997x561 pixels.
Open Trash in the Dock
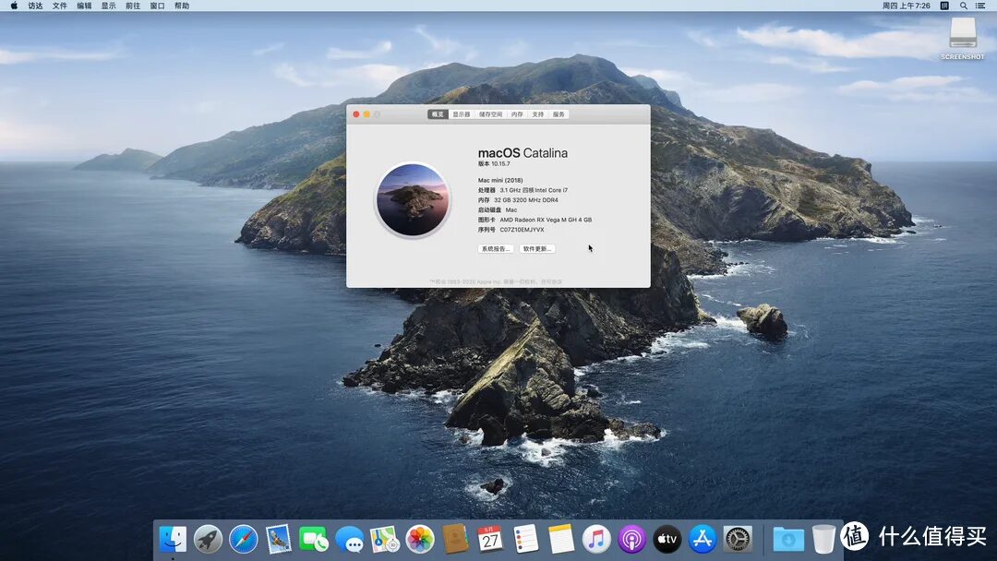click(x=823, y=540)
